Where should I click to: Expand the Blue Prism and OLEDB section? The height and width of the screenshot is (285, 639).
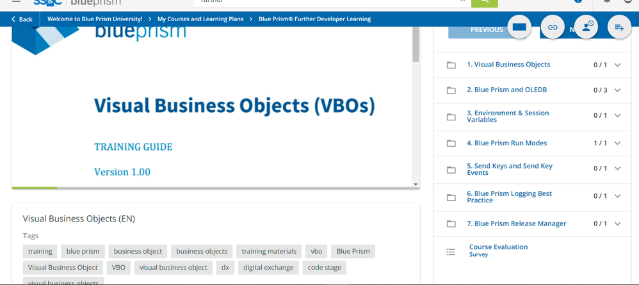[x=618, y=90]
